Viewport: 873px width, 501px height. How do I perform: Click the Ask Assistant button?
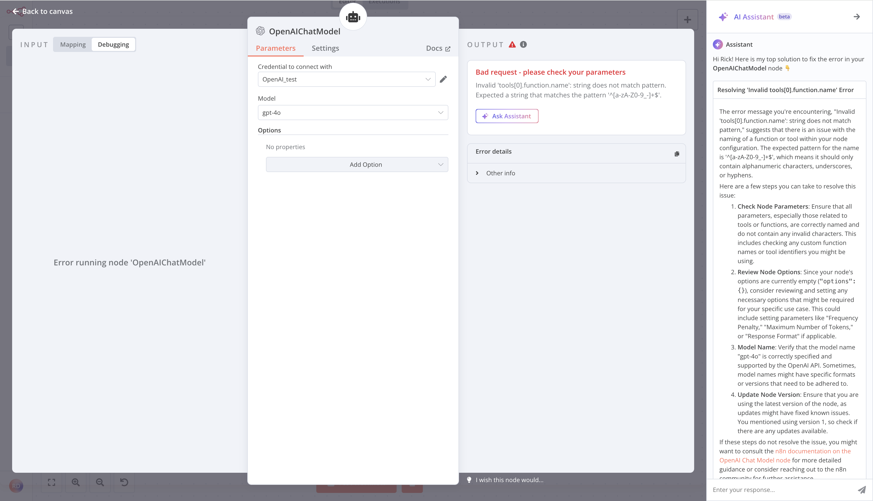(507, 116)
